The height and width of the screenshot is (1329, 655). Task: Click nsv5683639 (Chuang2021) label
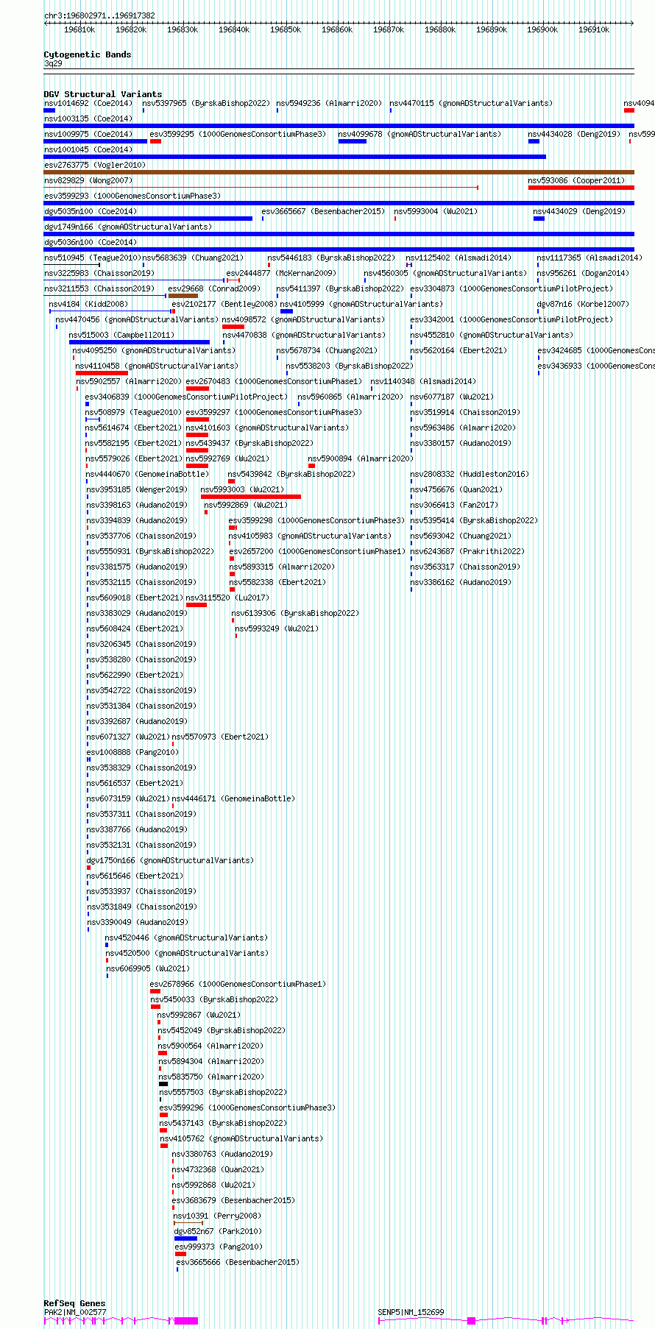193,258
